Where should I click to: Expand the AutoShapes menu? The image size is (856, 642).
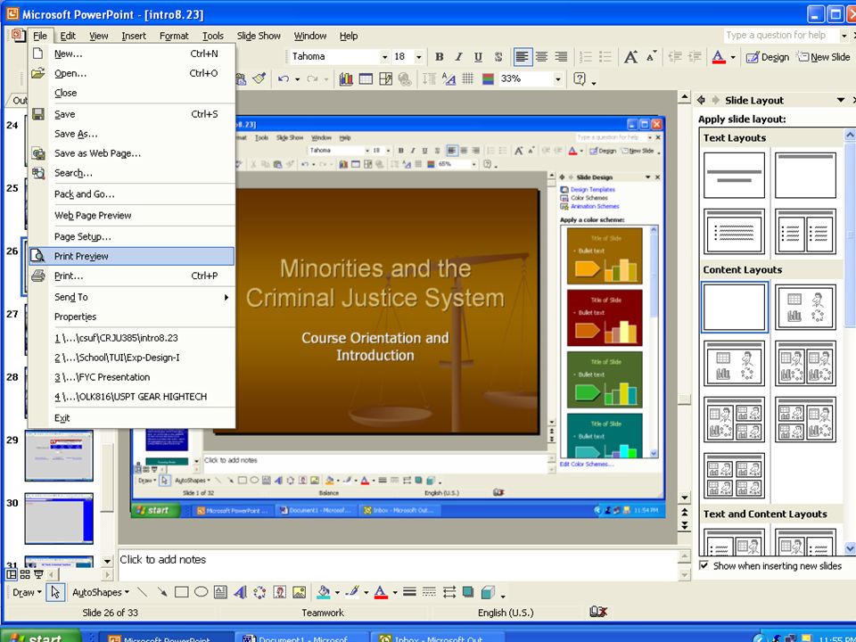(x=101, y=592)
